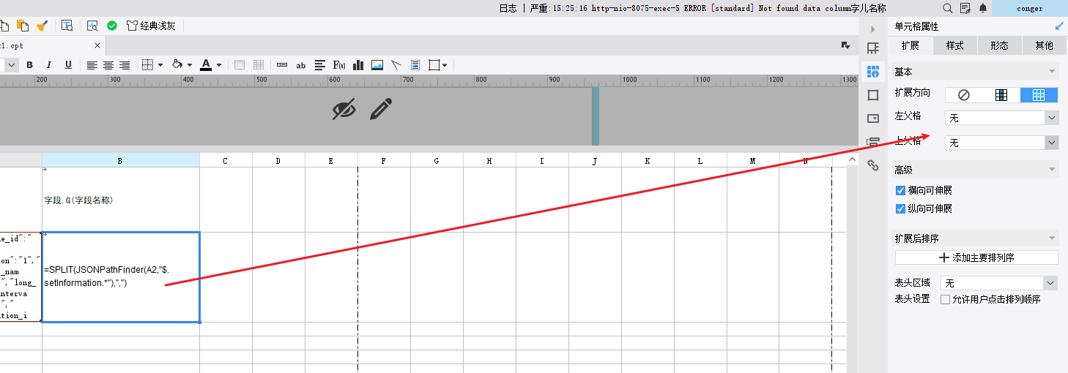Switch to the 扩展 tab
The width and height of the screenshot is (1068, 373).
911,45
